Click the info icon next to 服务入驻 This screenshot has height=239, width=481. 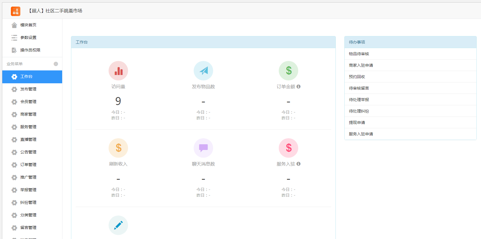click(x=299, y=164)
